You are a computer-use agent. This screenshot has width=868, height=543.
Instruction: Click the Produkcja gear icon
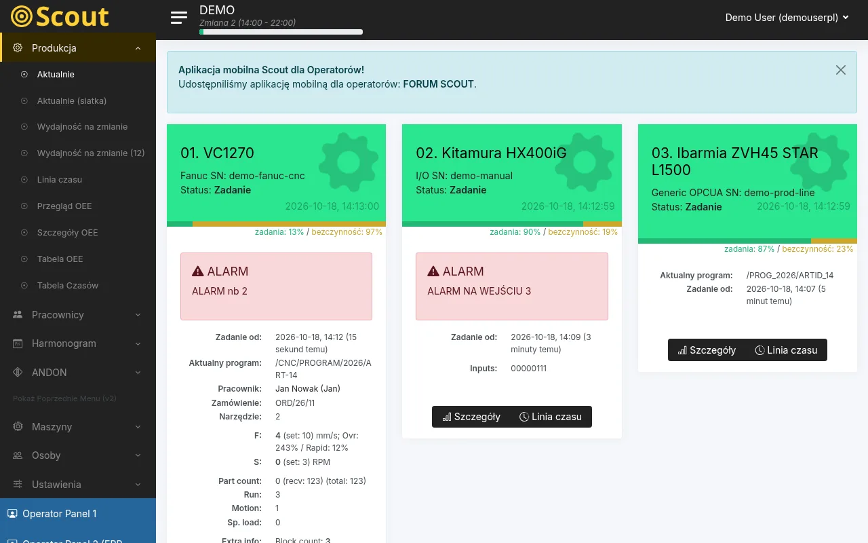tap(18, 48)
